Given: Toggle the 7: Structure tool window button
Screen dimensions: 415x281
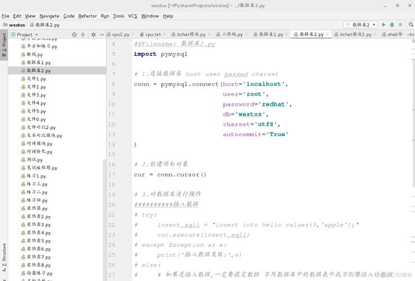Looking at the screenshot, I should (4, 257).
